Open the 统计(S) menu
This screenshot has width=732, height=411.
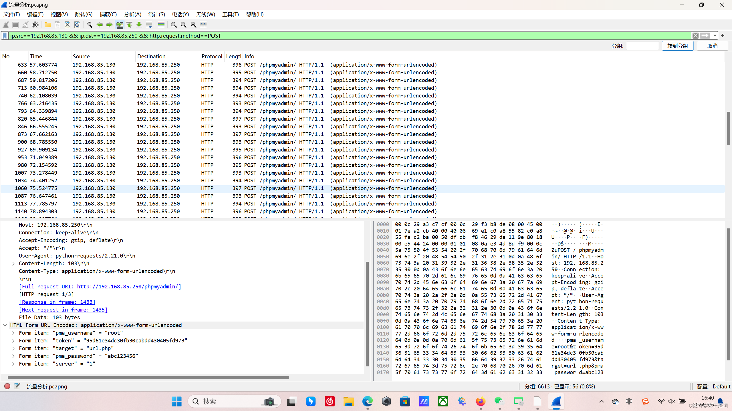(156, 14)
